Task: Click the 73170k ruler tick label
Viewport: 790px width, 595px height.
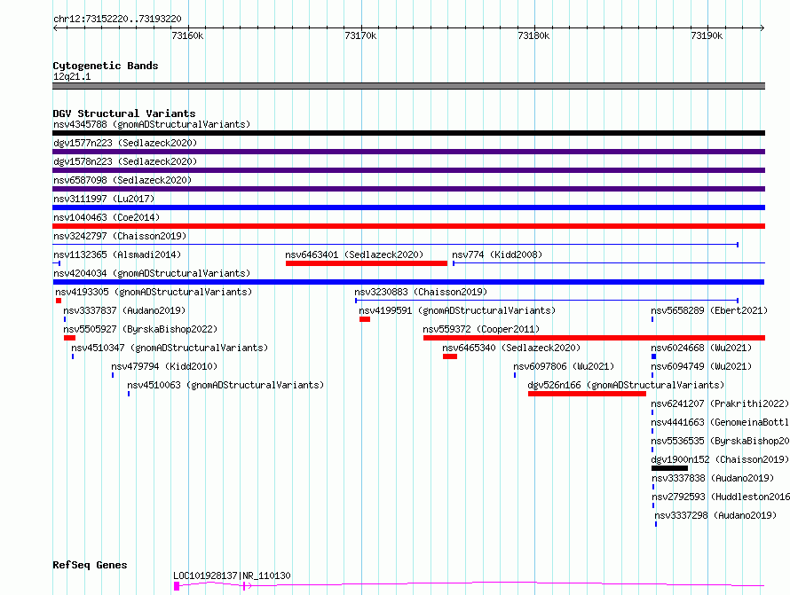Action: coord(360,35)
